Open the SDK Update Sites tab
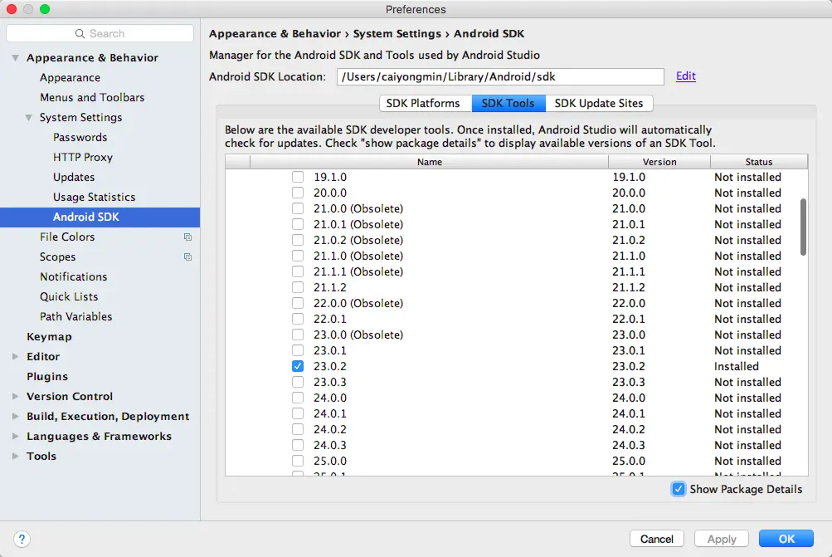832x557 pixels. tap(599, 104)
